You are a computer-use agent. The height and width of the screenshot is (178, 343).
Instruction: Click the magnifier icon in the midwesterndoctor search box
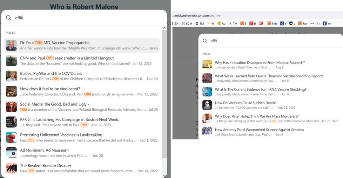pos(205,40)
